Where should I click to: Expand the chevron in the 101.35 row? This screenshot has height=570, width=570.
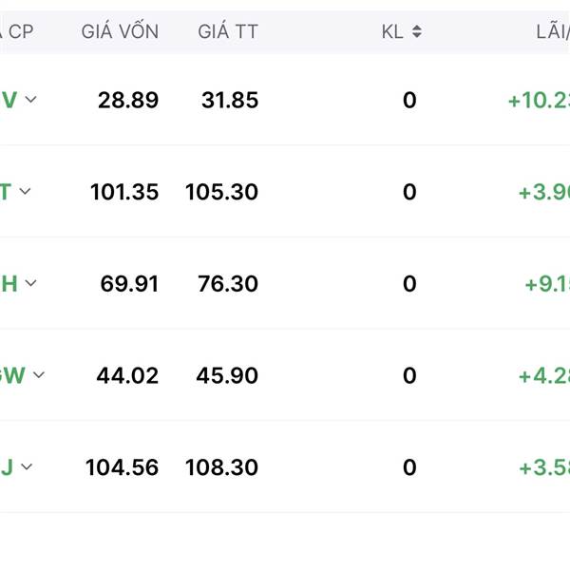pos(25,192)
